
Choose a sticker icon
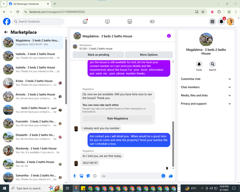88,176
